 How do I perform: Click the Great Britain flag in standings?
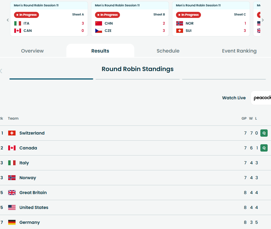tap(12, 193)
